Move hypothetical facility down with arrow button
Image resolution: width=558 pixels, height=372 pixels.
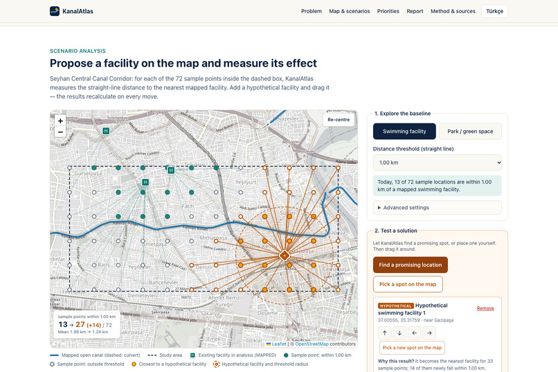tap(399, 333)
